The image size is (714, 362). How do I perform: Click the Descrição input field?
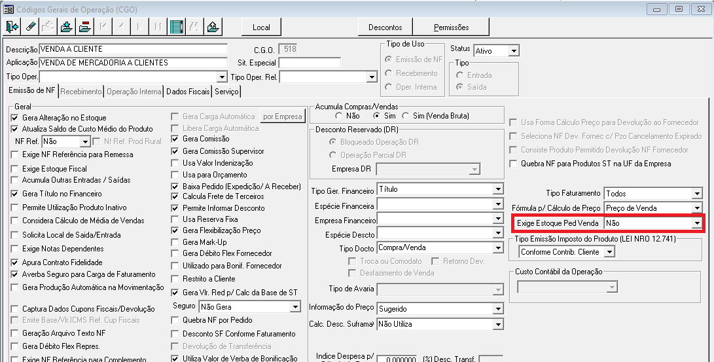(x=133, y=49)
